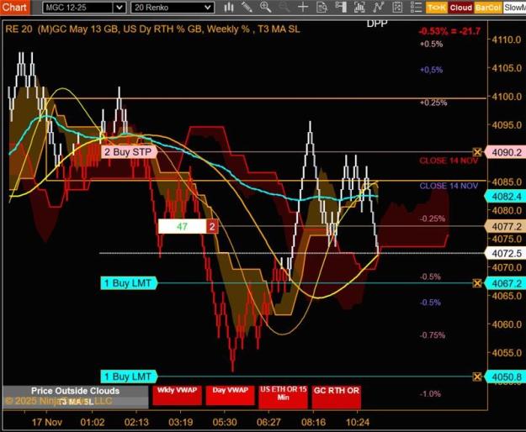
Task: Click the 4072.5 current price marker
Action: coord(506,253)
